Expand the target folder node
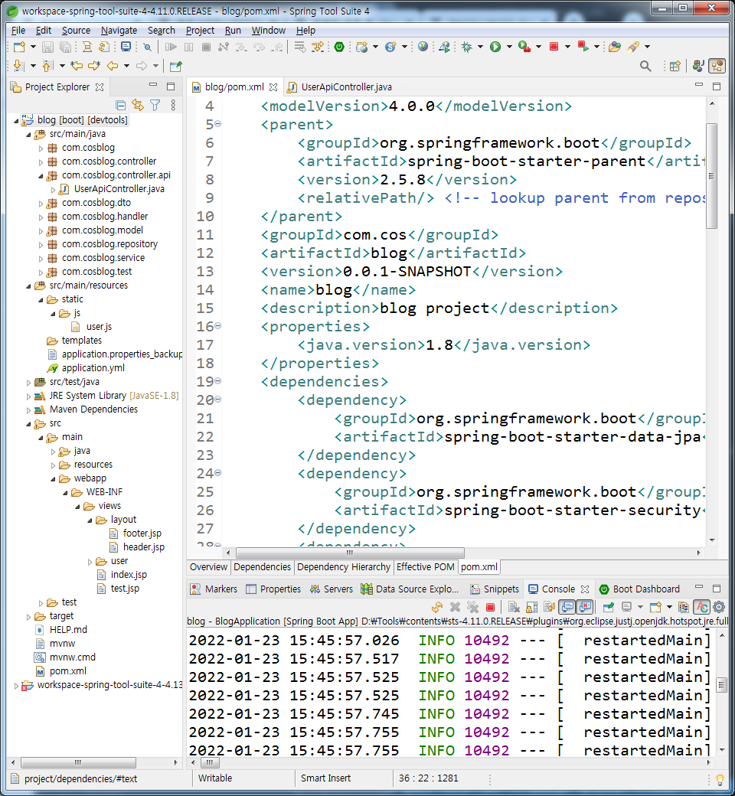This screenshot has width=735, height=796. pos(29,617)
